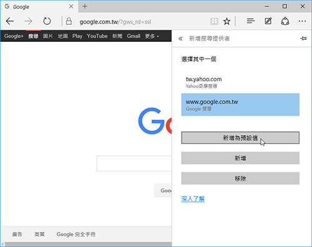
Task: Click the Google logo
Action: 155,121
